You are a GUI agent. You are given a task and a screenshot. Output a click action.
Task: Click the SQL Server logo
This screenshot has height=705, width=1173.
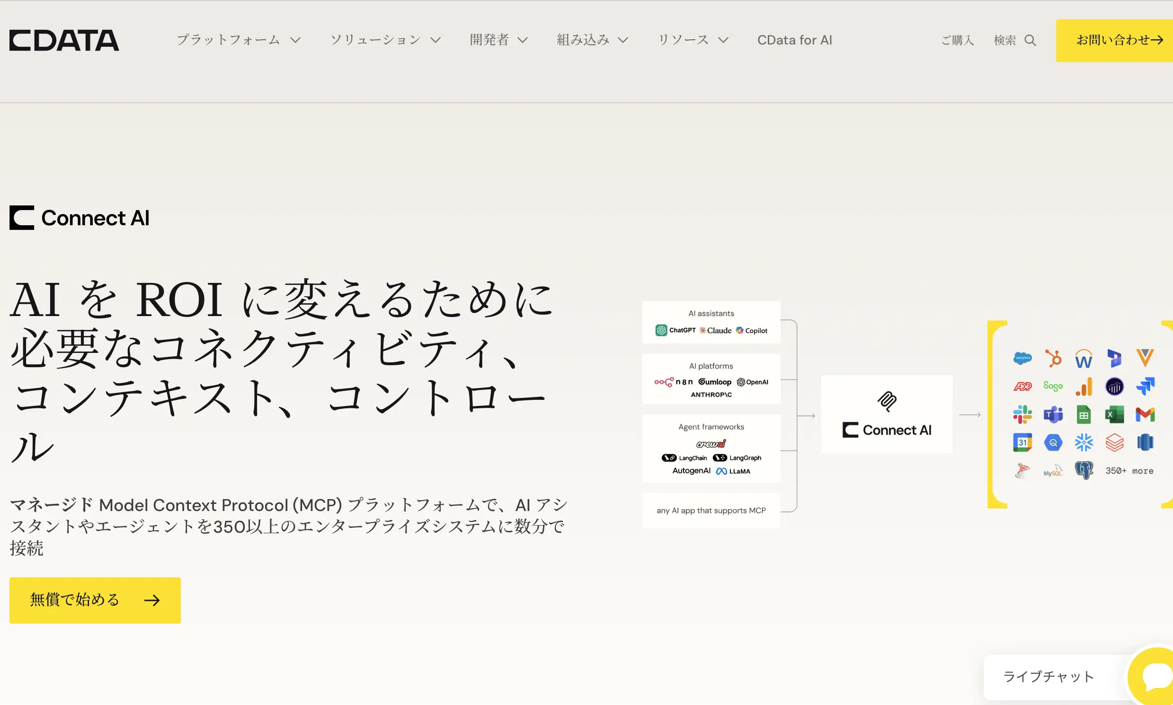pos(1022,471)
